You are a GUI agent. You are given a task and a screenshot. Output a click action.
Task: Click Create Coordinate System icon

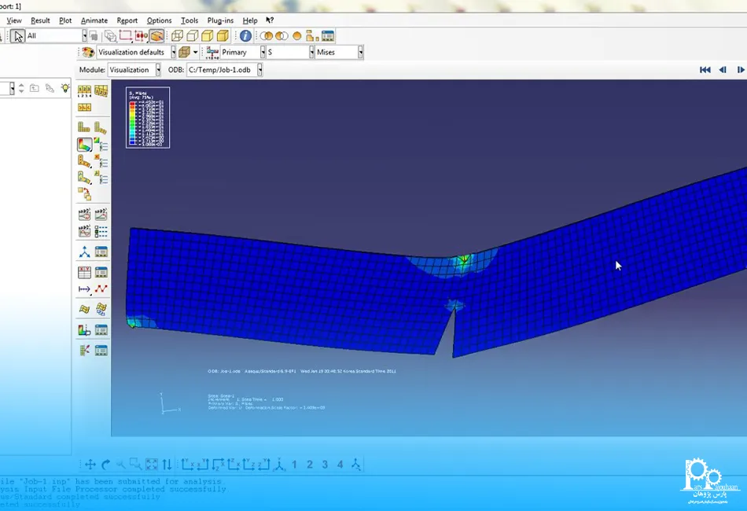(84, 252)
